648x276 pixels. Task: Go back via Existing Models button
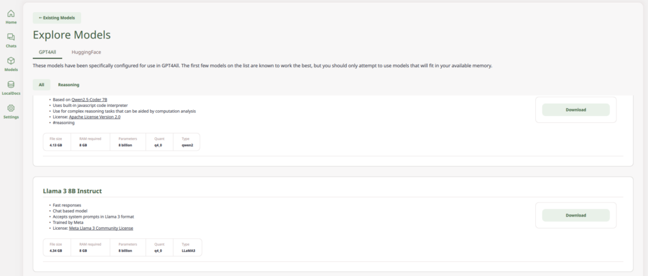[x=57, y=18]
